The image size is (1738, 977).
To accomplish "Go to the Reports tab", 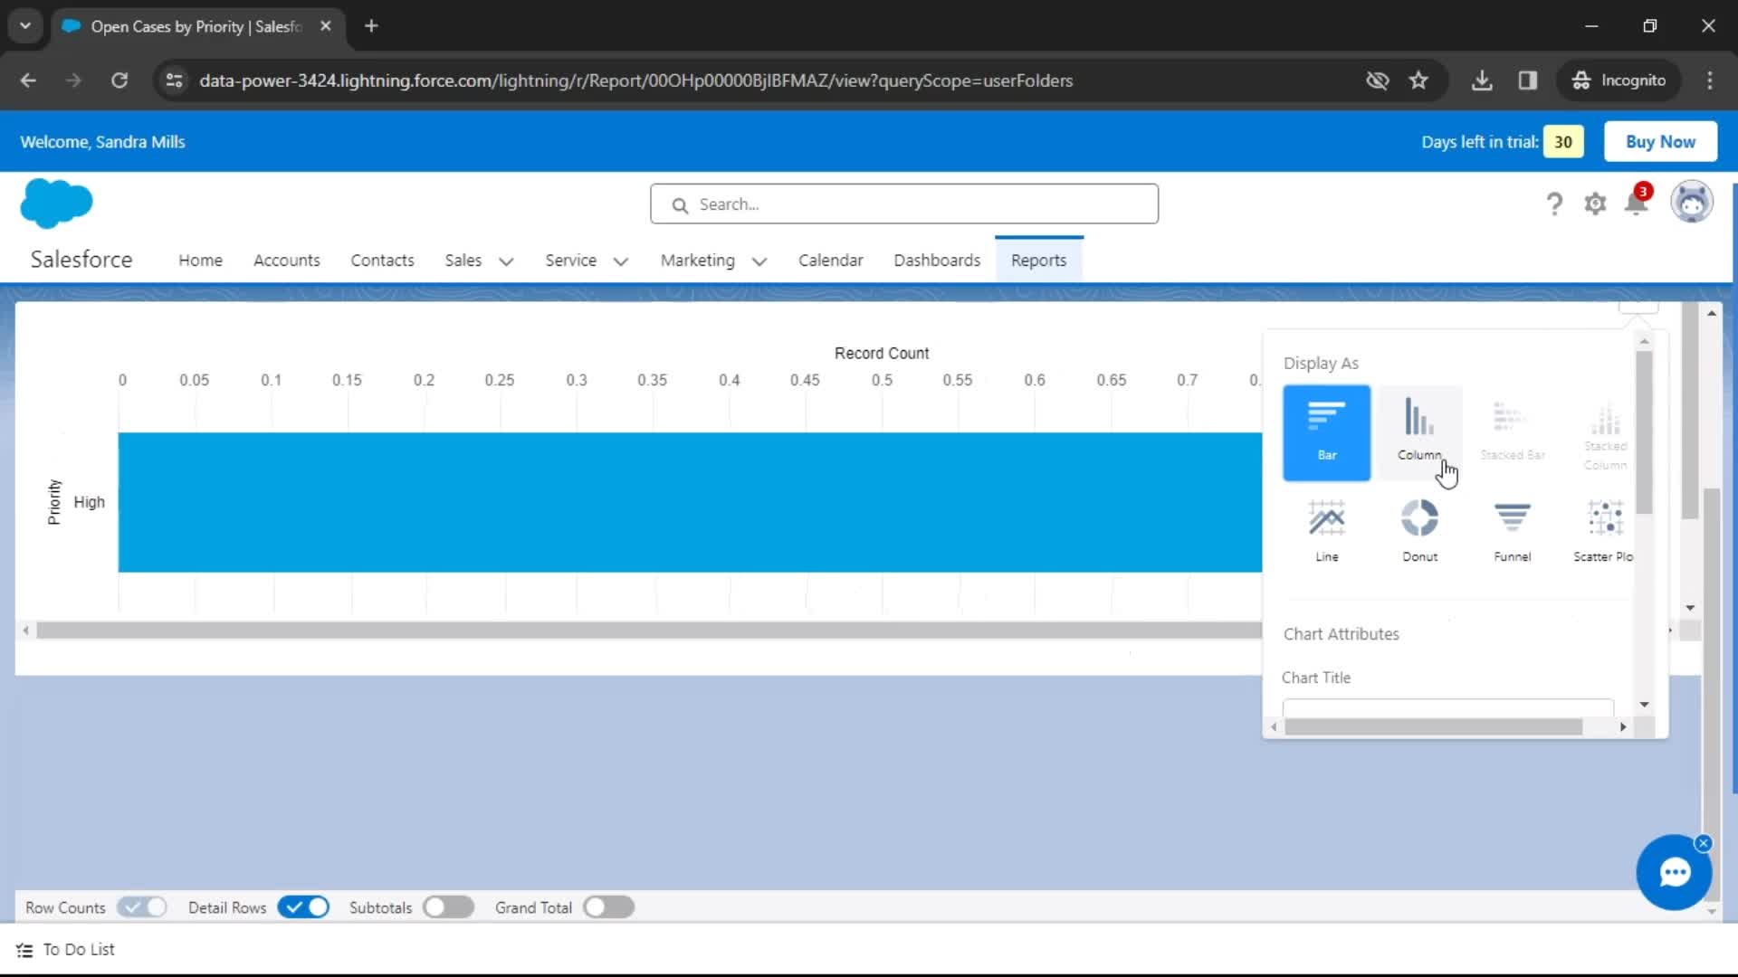I will pyautogui.click(x=1038, y=261).
